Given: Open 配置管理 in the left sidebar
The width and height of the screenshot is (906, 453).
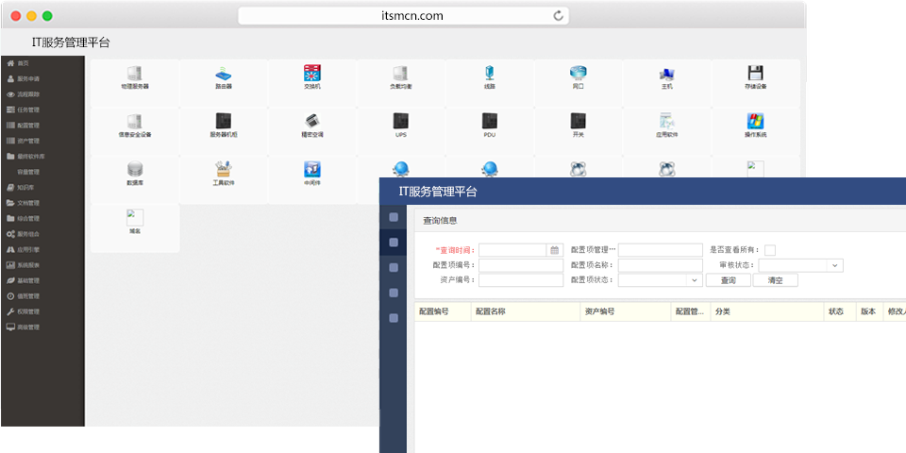Looking at the screenshot, I should [28, 125].
